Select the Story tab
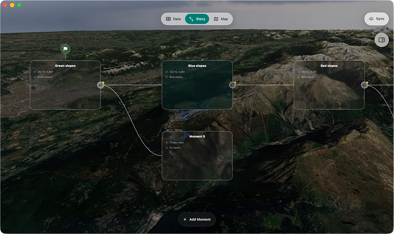The width and height of the screenshot is (394, 234). click(x=197, y=19)
